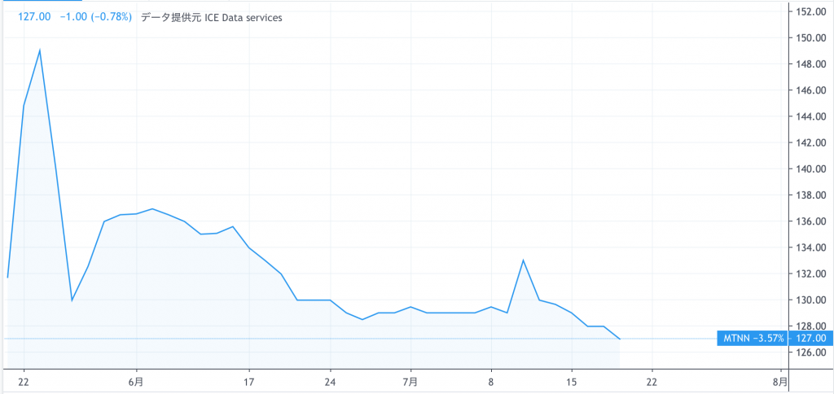Click the 150.00 price axis label

810,37
